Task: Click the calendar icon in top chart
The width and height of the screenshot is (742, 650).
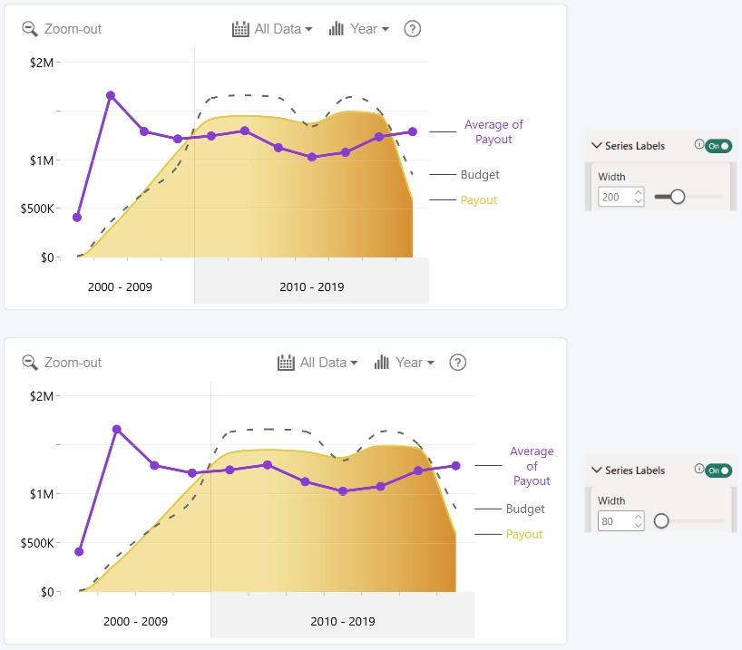Action: [240, 29]
